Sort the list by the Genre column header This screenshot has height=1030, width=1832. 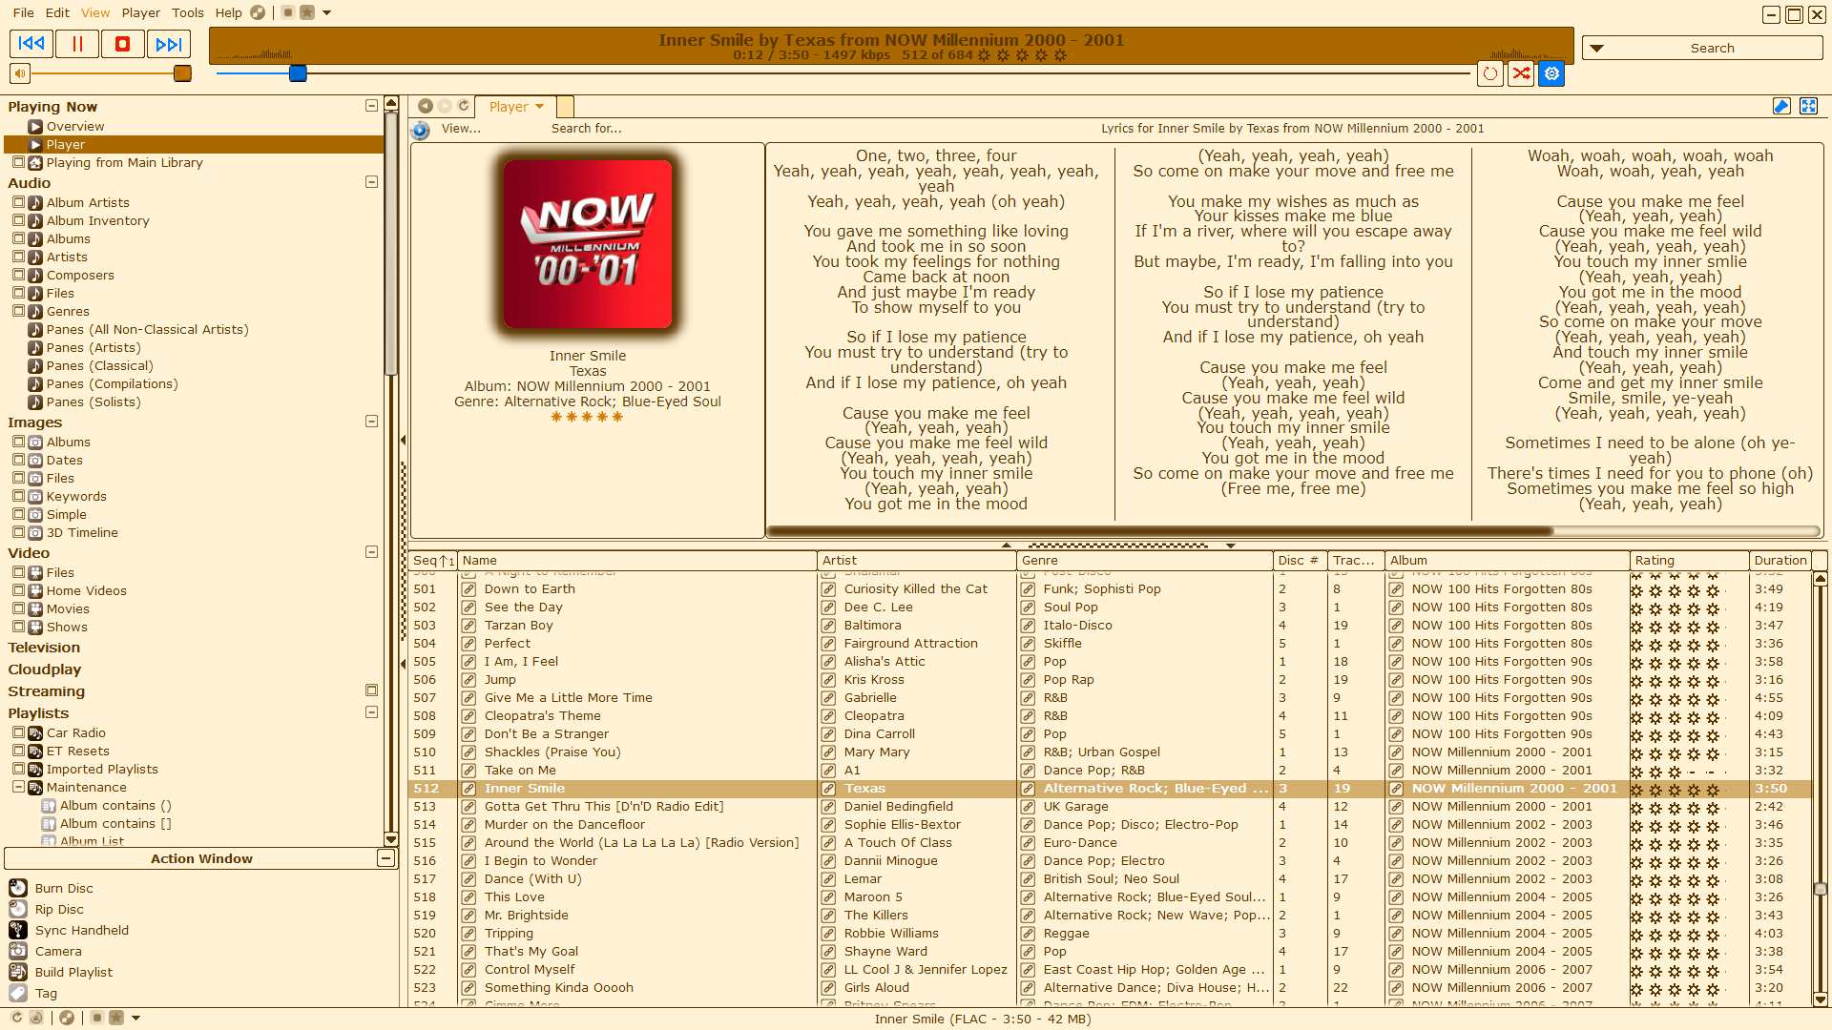point(1144,561)
